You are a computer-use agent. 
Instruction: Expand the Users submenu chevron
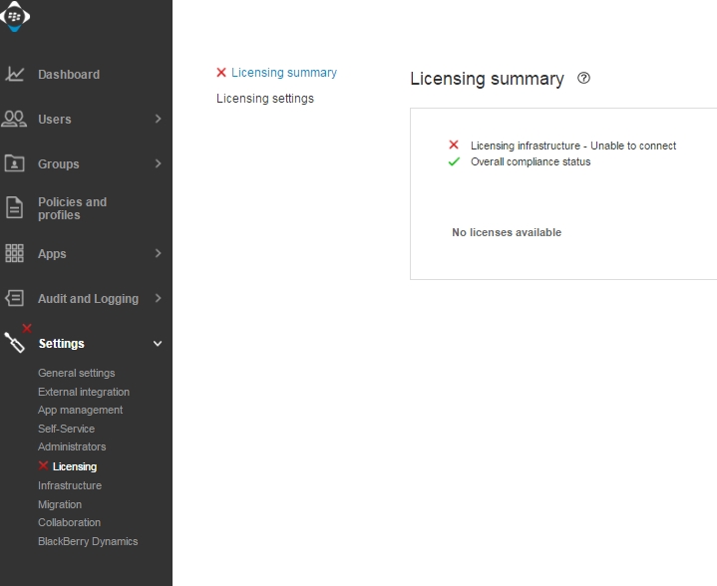pos(158,119)
